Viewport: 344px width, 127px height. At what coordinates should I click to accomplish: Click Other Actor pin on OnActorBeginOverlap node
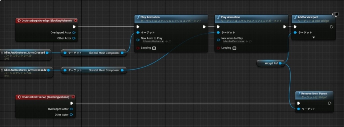click(74, 38)
